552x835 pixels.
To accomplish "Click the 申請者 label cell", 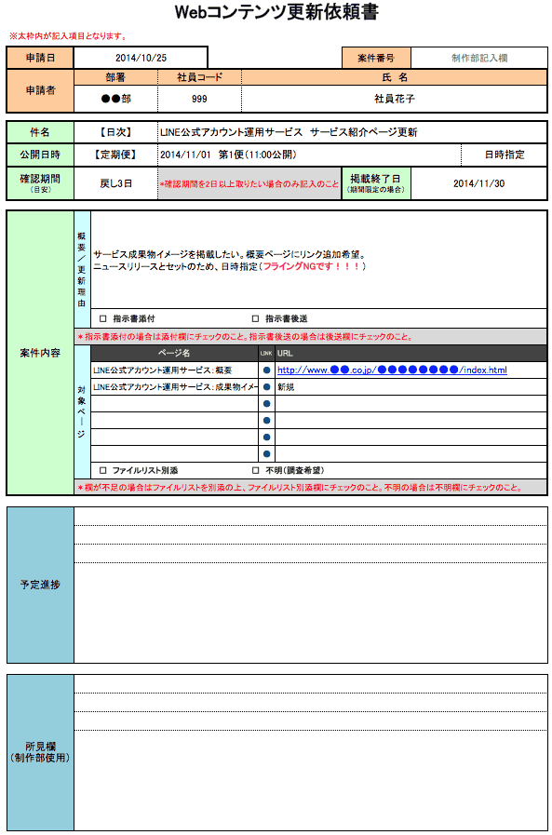I will click(40, 90).
